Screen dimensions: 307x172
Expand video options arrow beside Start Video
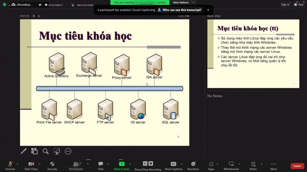pos(39,164)
